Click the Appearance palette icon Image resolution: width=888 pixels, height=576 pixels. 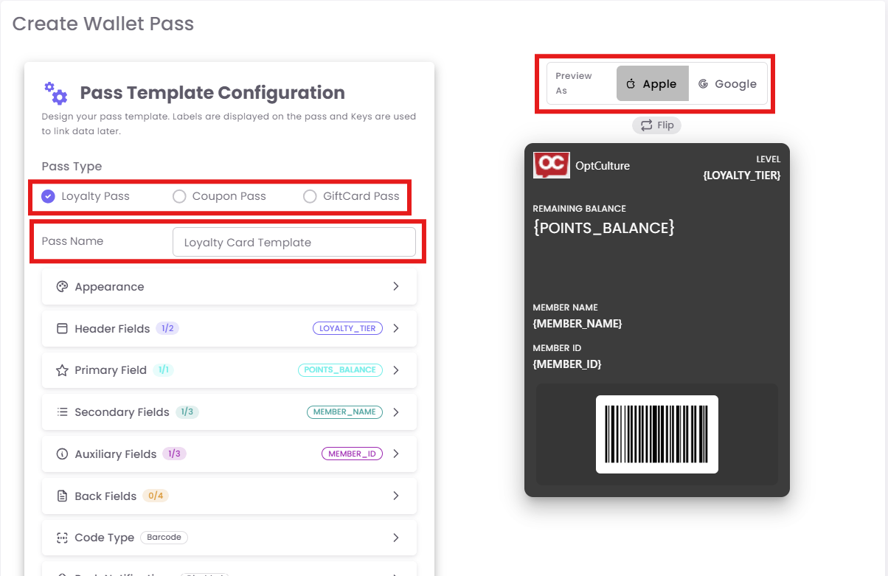[62, 287]
